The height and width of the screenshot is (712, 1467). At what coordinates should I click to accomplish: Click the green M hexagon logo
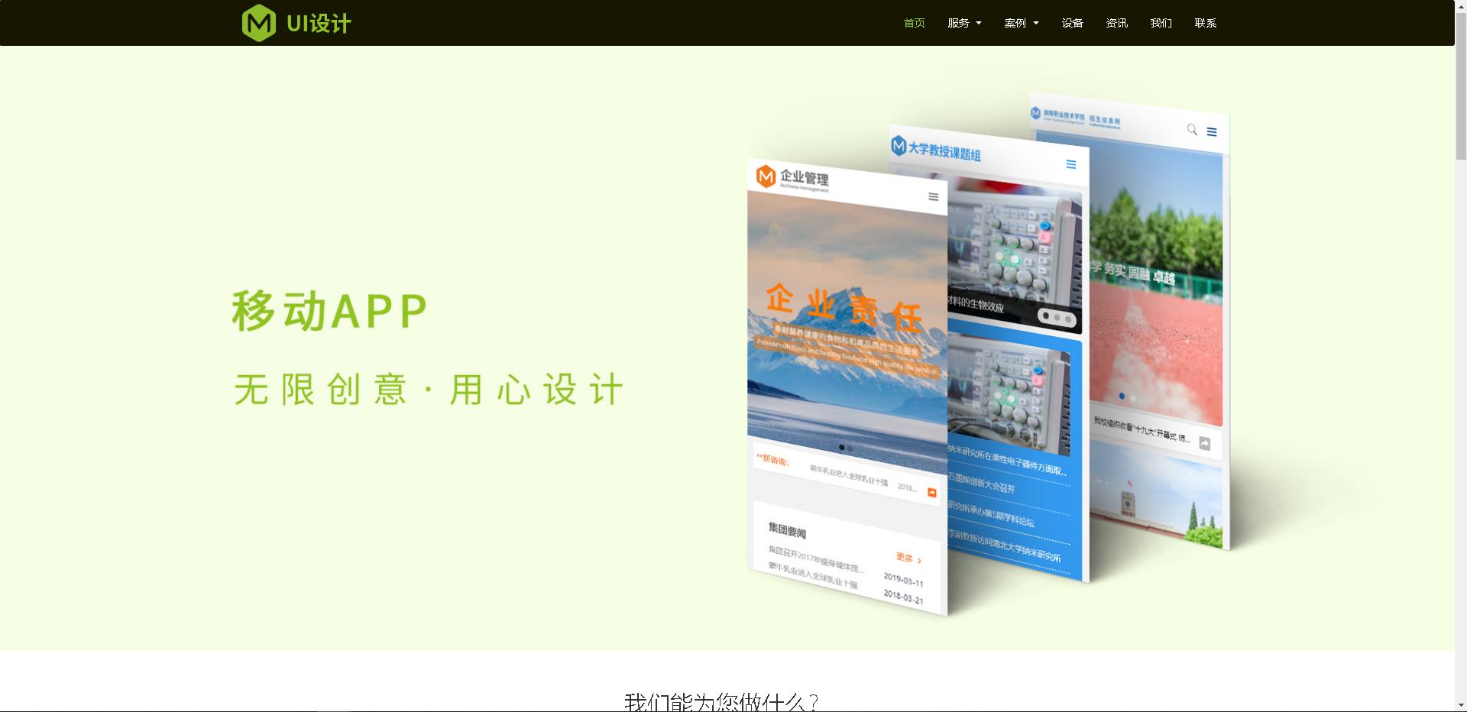pos(258,23)
